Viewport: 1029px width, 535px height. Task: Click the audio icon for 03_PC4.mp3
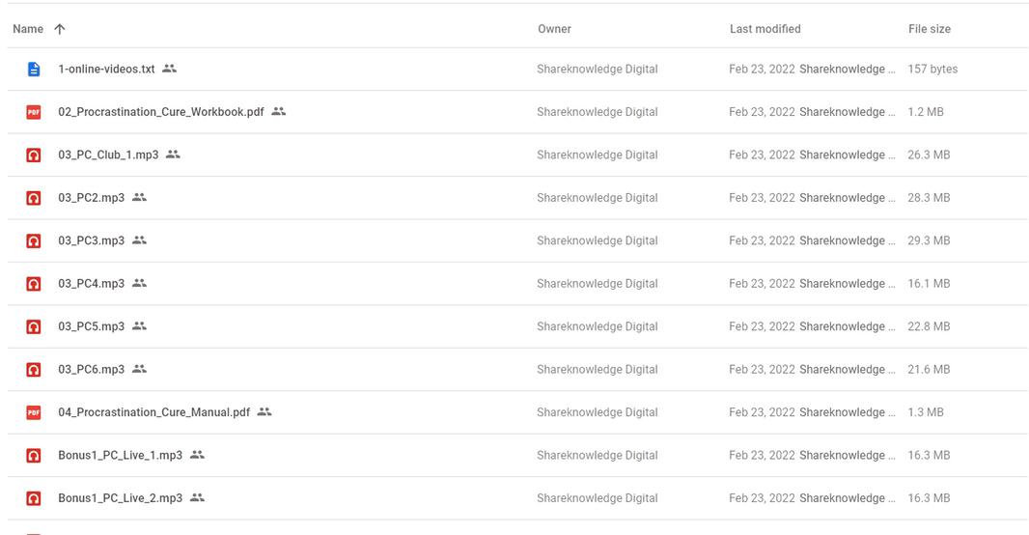(x=34, y=284)
